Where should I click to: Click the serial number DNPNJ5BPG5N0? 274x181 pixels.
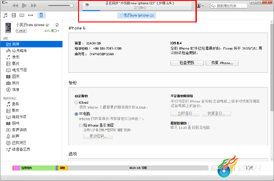click(x=101, y=54)
